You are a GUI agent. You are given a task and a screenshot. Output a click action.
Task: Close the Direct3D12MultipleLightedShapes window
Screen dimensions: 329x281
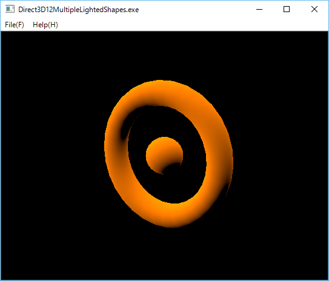(314, 9)
